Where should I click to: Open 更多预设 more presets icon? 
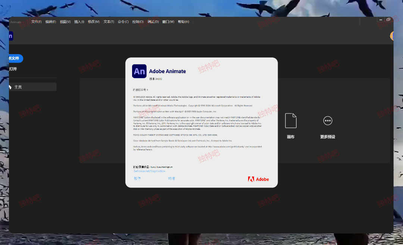coord(328,121)
